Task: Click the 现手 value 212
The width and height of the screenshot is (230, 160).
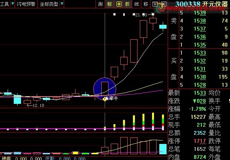Action: click(x=201, y=125)
